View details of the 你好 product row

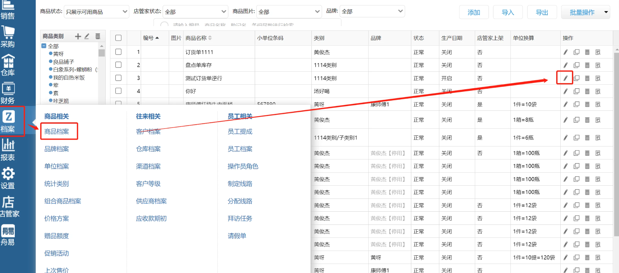(x=598, y=91)
